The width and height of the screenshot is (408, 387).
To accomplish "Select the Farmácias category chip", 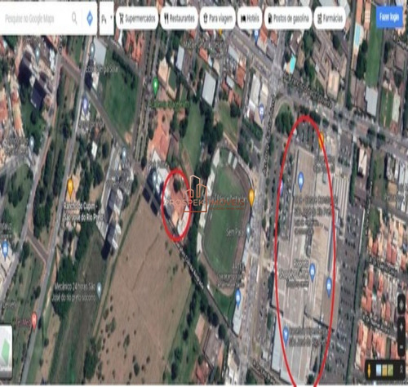I will click(330, 18).
